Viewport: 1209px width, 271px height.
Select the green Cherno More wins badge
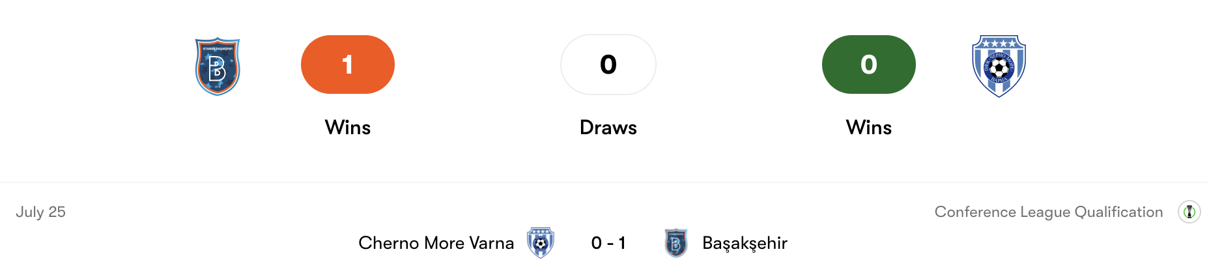pyautogui.click(x=869, y=64)
